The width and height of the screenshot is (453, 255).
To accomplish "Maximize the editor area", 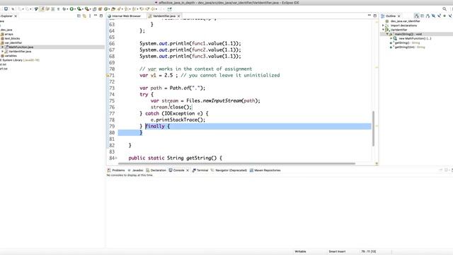I will [x=374, y=16].
